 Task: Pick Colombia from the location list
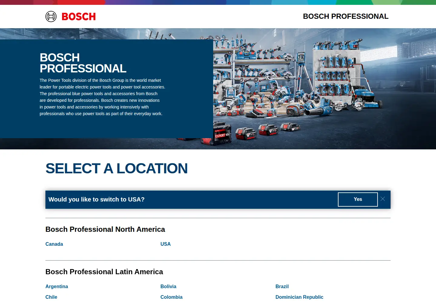click(171, 297)
